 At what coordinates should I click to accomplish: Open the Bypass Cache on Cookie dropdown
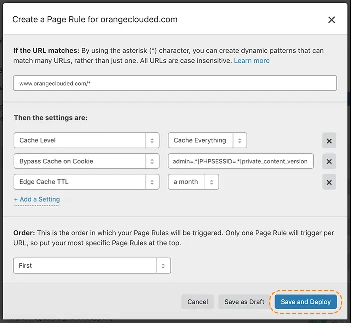point(86,161)
